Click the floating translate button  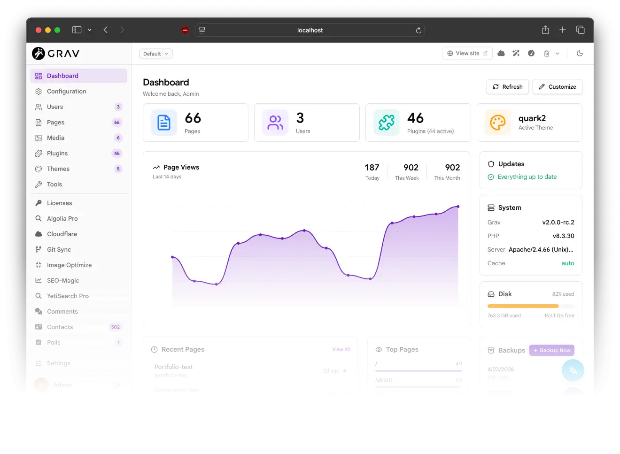click(573, 370)
